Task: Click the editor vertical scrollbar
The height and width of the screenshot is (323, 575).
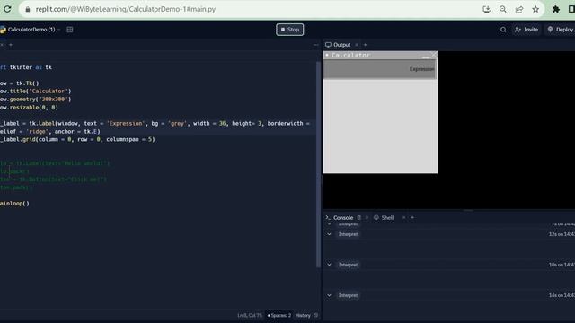Action: [x=318, y=165]
